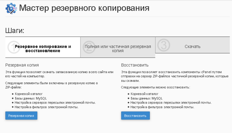The image size is (232, 133).
Task: Click the Backup Wizard gear icon
Action: click(11, 8)
